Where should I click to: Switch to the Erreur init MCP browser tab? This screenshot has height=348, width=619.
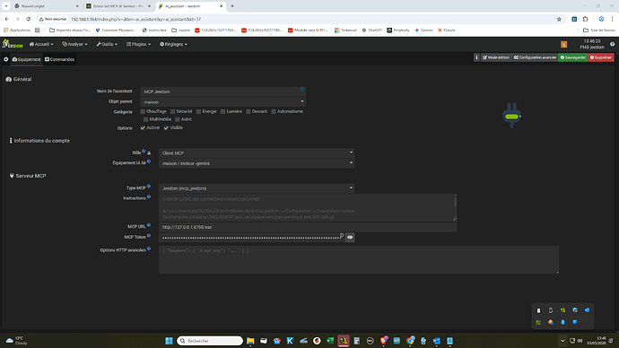coord(119,6)
